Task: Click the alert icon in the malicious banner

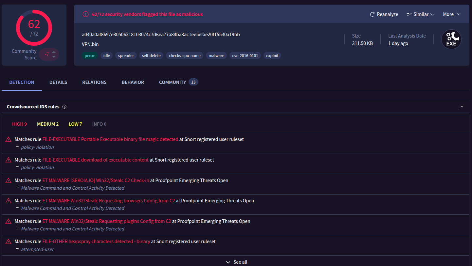Action: 85,14
